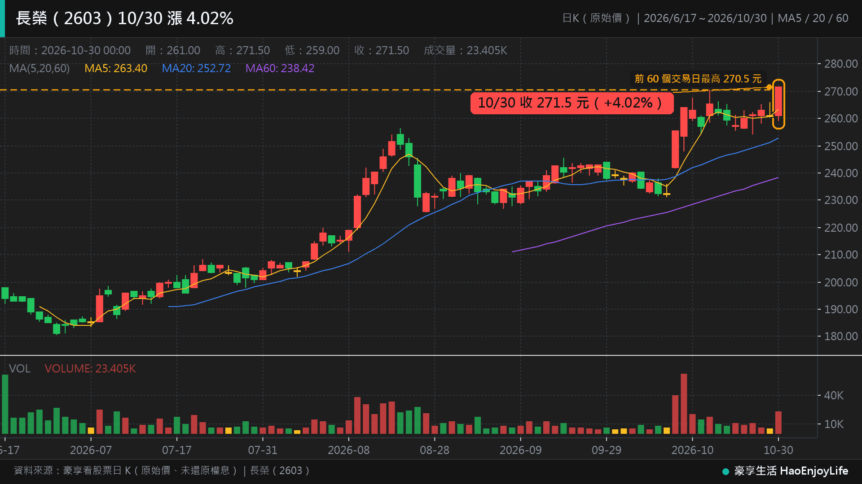Viewport: 862px width, 484px height.
Task: Click the date range text 2026/6/17～2026/10/30
Action: [x=705, y=18]
